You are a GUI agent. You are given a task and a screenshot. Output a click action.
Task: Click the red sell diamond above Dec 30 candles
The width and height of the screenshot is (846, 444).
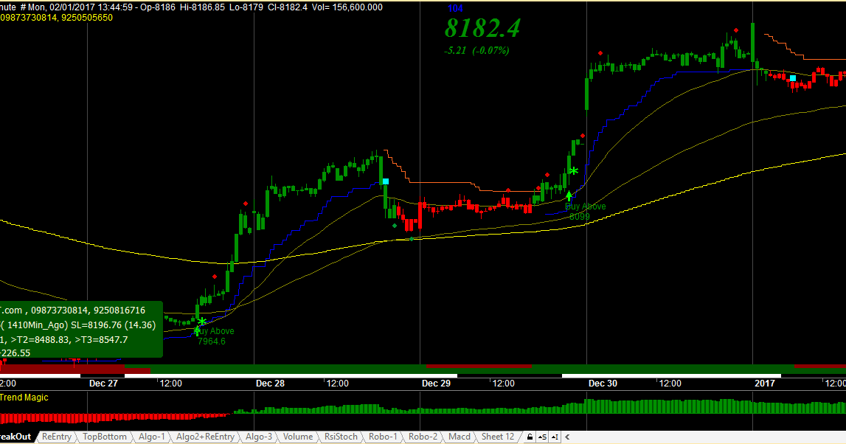(x=600, y=53)
